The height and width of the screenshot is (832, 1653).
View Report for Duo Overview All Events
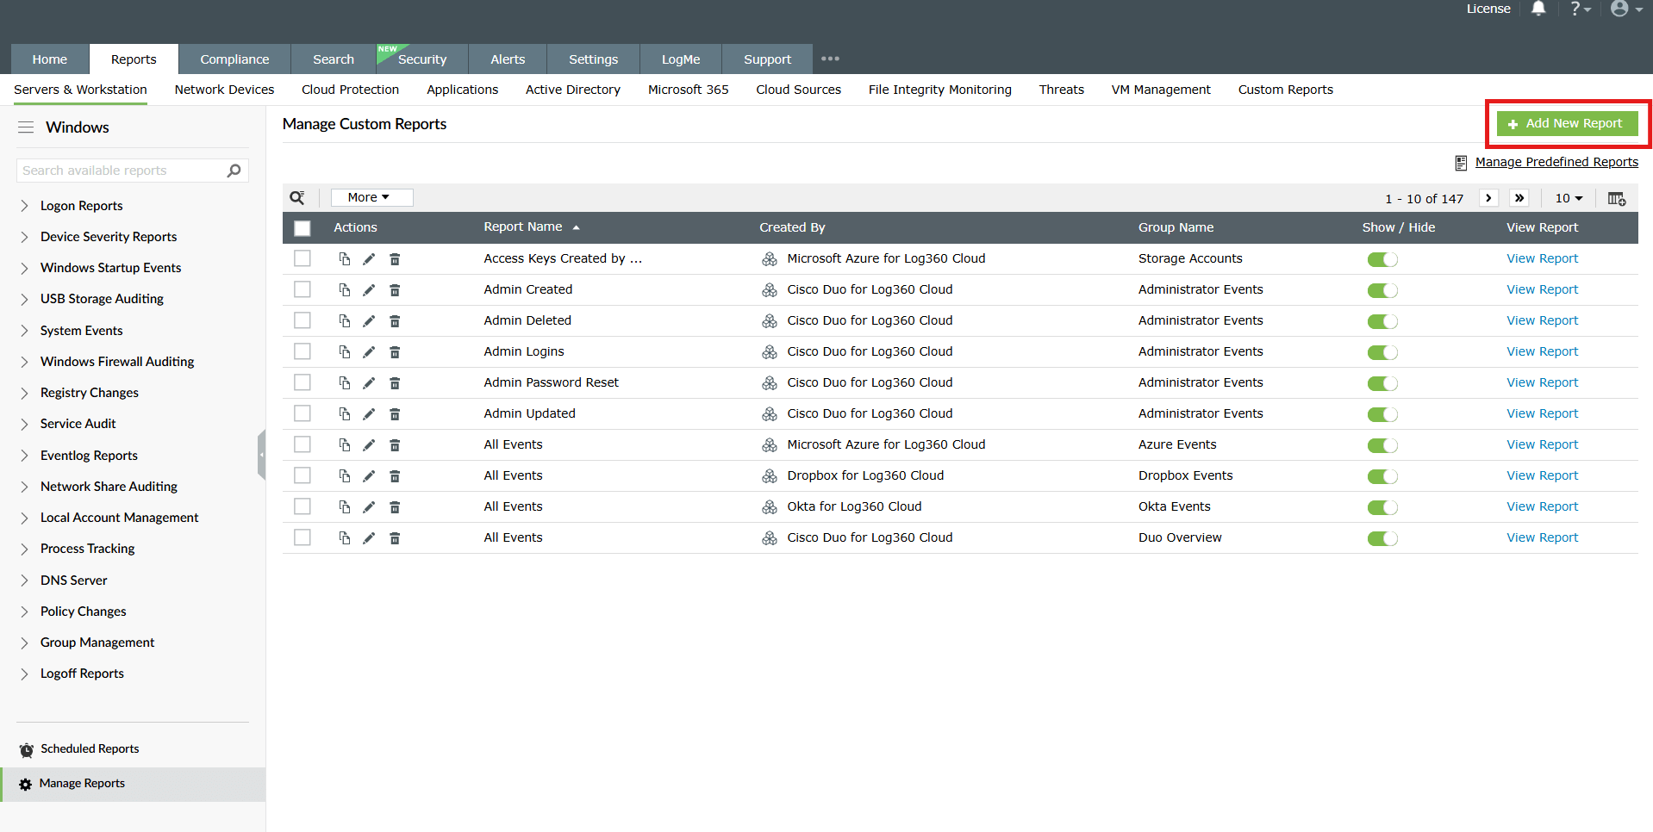(x=1542, y=537)
